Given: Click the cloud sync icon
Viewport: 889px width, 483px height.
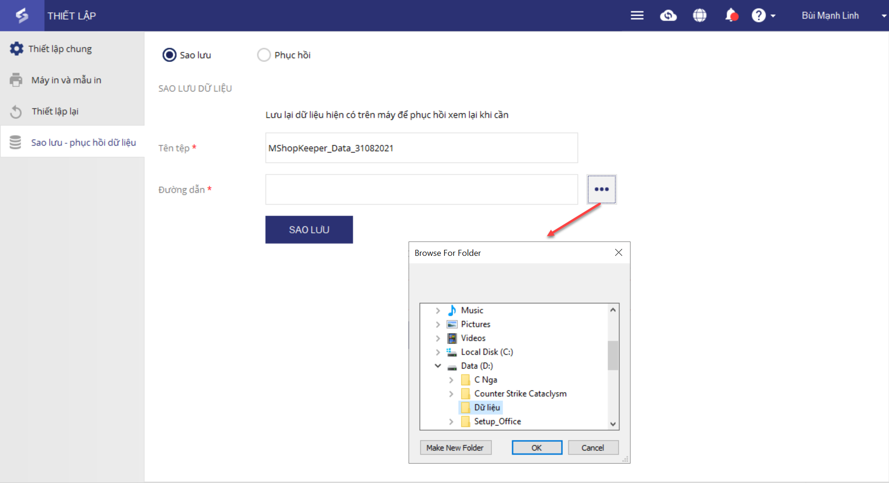Looking at the screenshot, I should 668,15.
